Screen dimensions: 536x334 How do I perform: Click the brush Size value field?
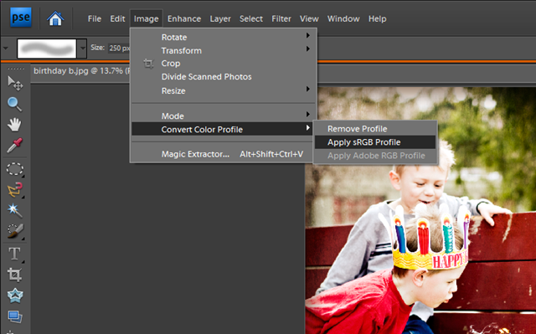(x=119, y=49)
